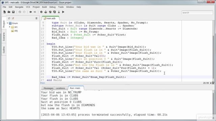Click the compile file toolbar icon
This screenshot has height=121, width=216.
click(x=46, y=12)
